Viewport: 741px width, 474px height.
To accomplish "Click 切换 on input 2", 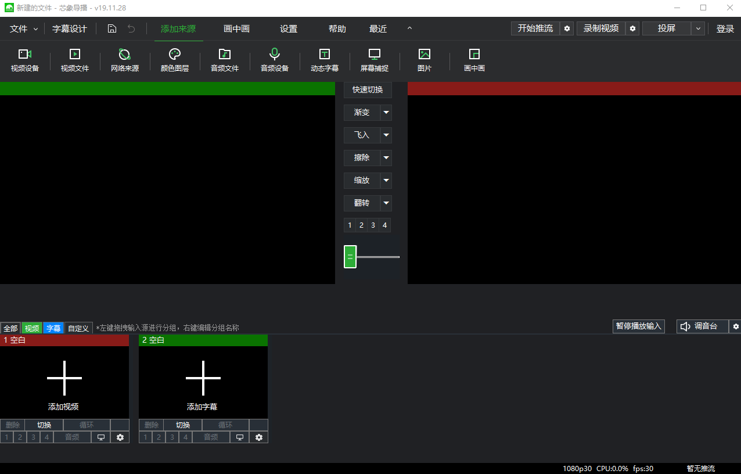I will (183, 425).
